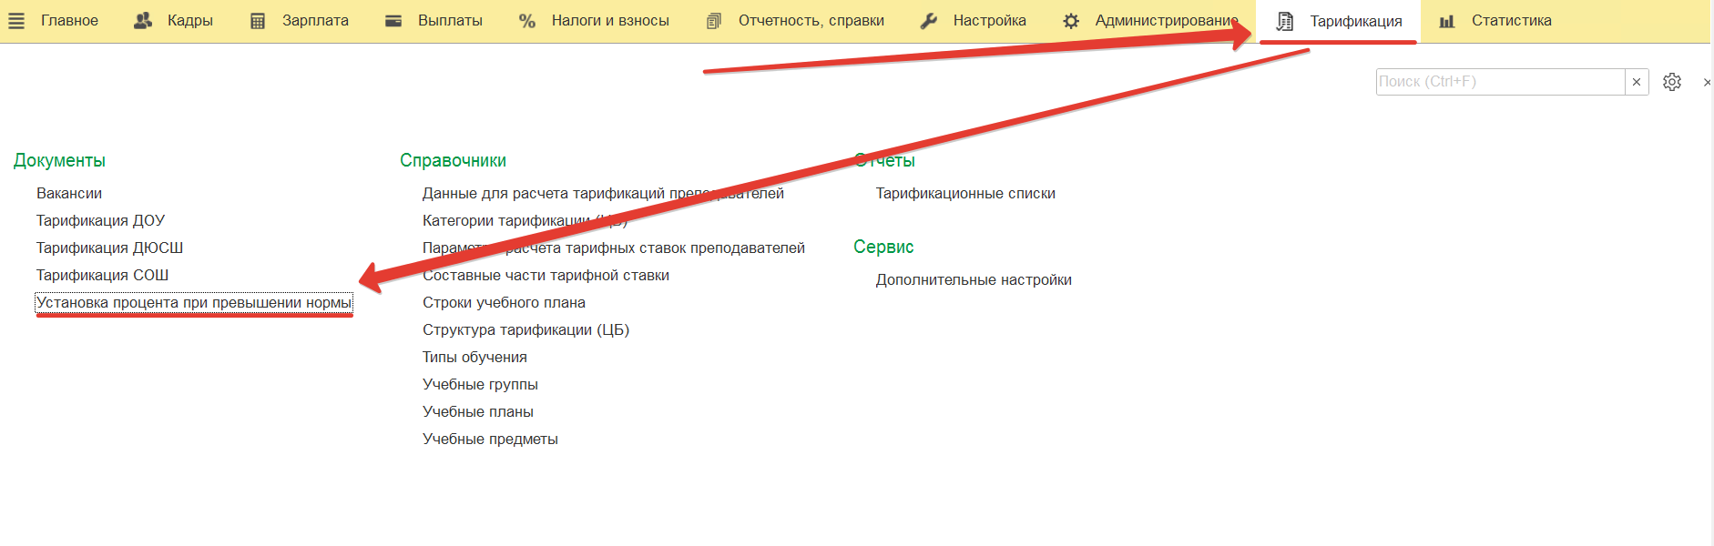Click the documents icon for Отчетность, справки
This screenshot has height=546, width=1714.
pyautogui.click(x=714, y=21)
